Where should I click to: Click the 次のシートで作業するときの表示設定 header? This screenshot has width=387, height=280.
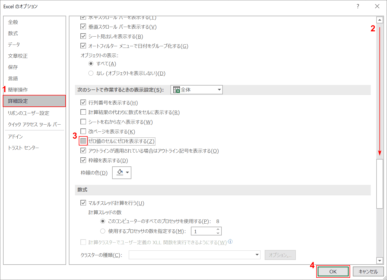121,90
